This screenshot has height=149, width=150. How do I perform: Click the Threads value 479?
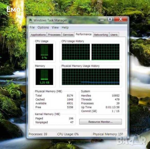[117, 99]
